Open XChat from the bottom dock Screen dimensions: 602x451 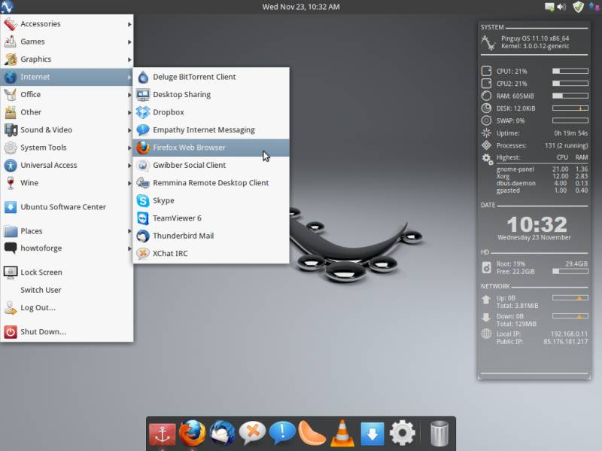pos(252,434)
